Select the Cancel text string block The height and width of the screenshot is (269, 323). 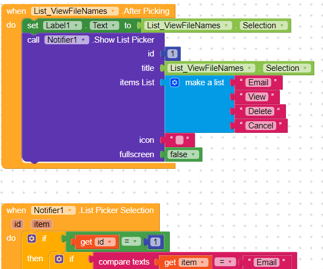pyautogui.click(x=261, y=126)
